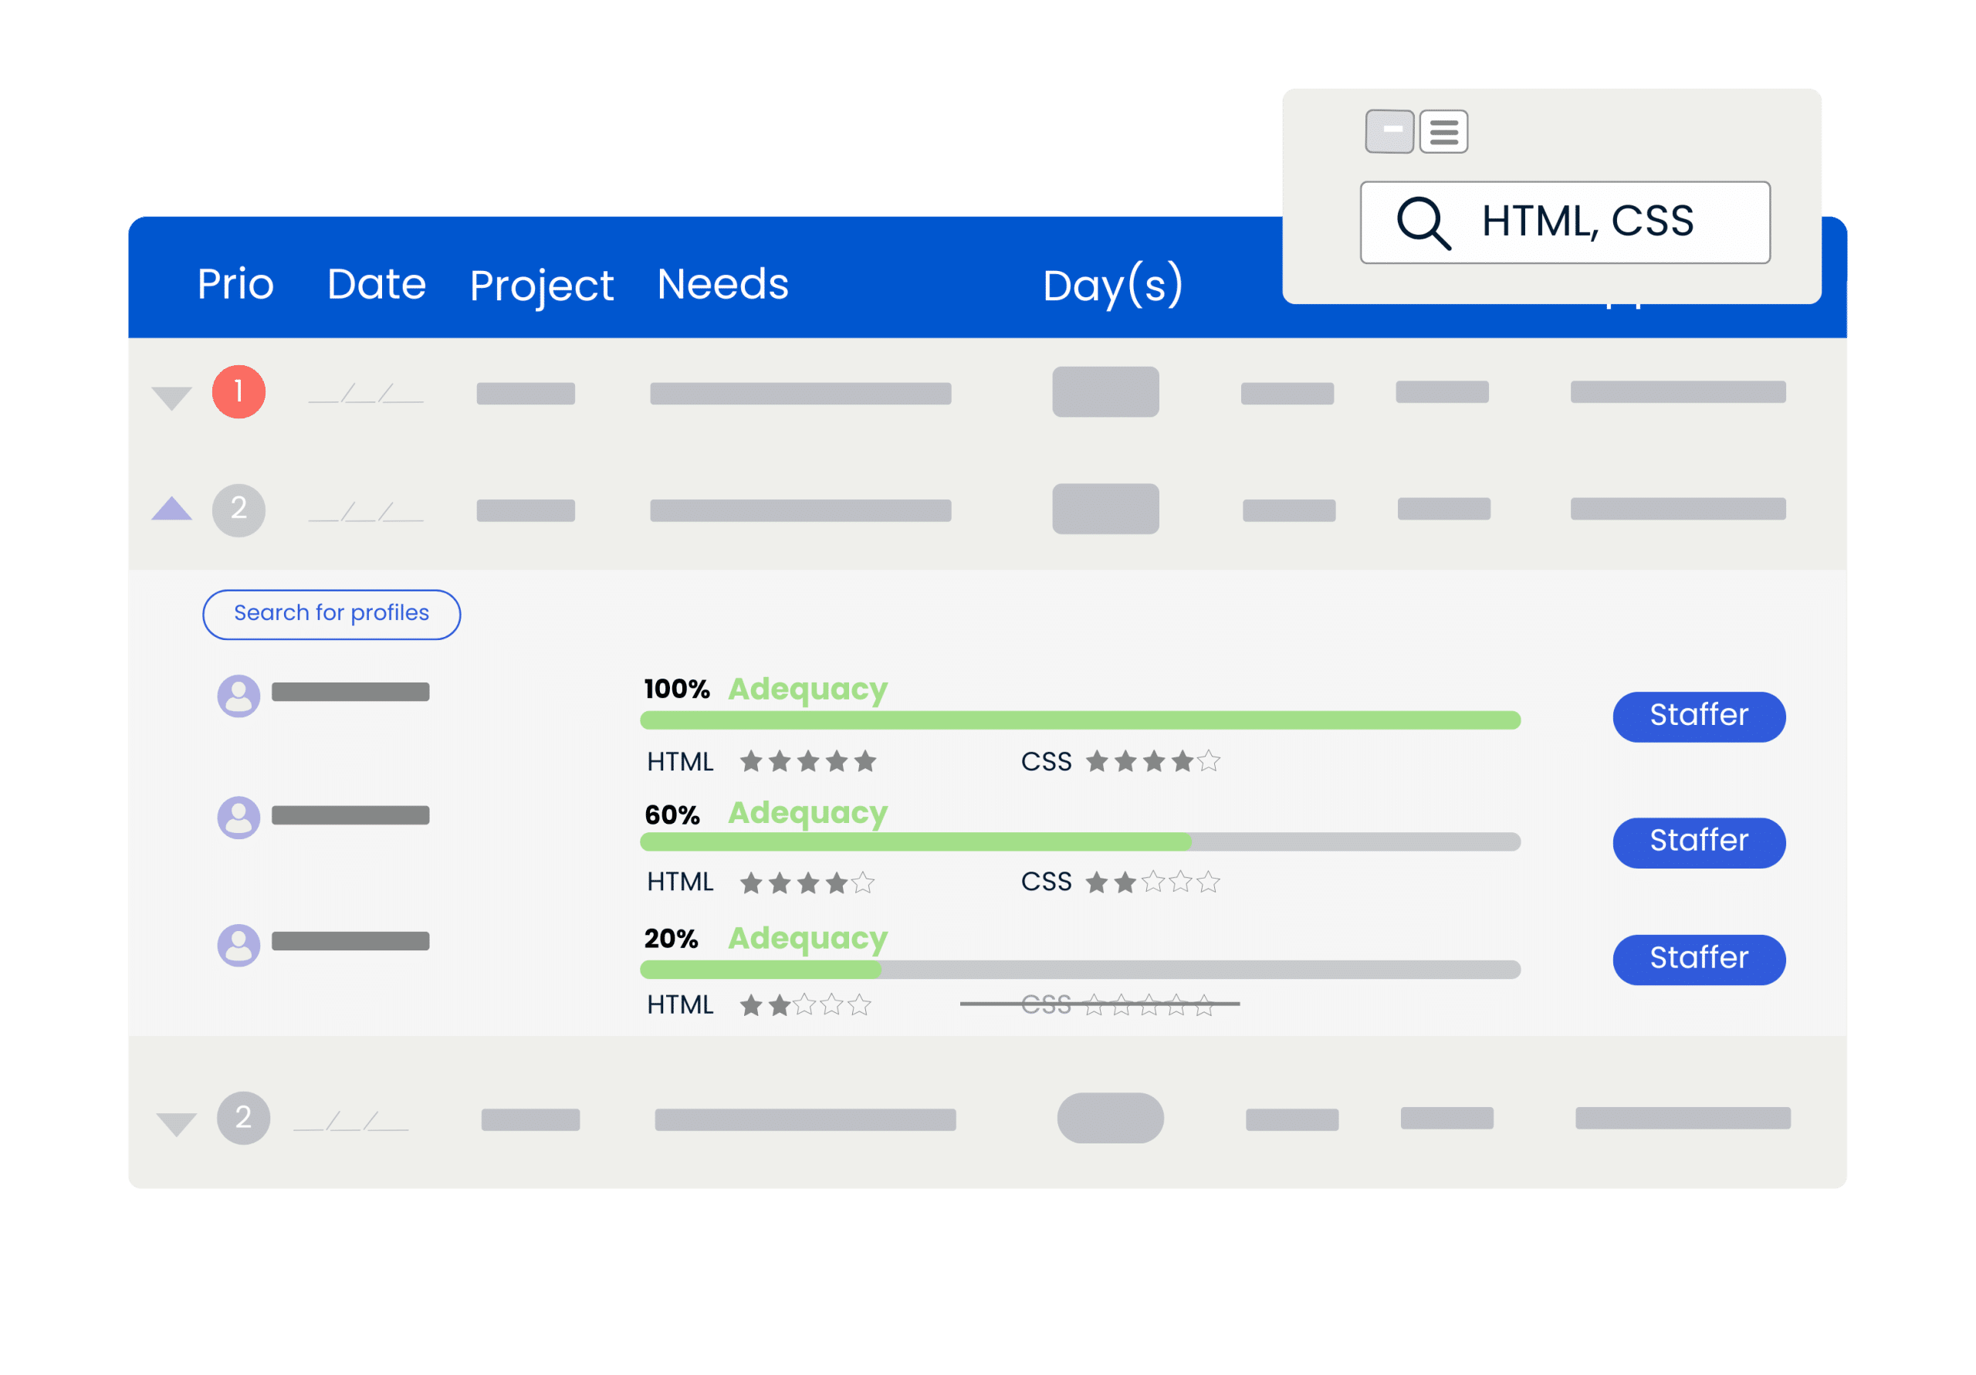Expand the bottom priority 2 row

(x=175, y=1123)
